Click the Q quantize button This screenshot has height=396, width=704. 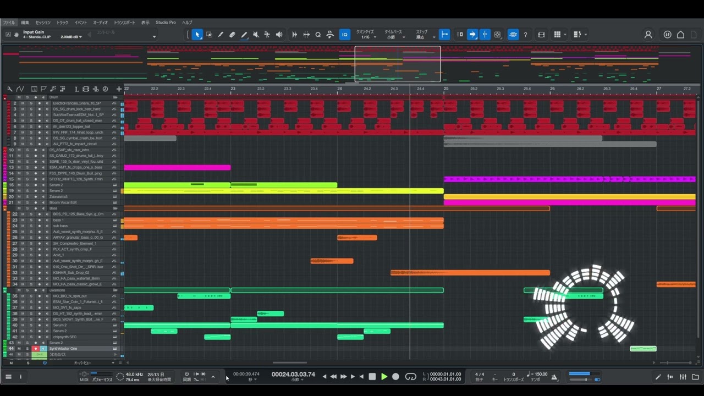318,35
